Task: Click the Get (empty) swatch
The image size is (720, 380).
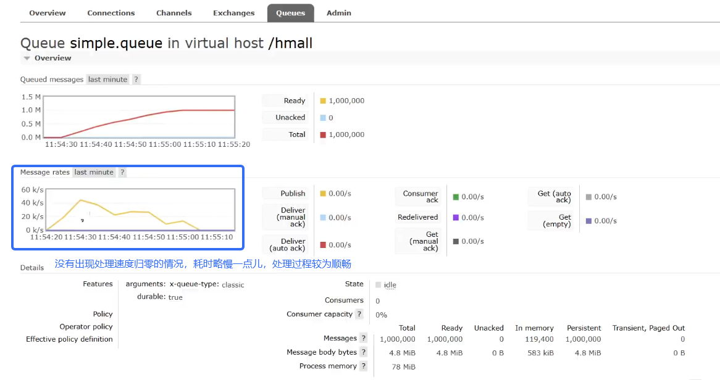Action: coord(588,221)
